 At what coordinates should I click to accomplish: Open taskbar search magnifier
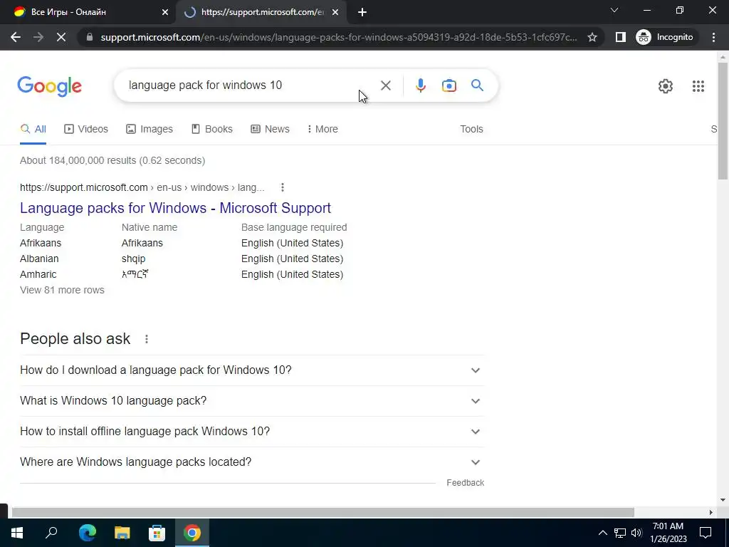click(x=51, y=533)
